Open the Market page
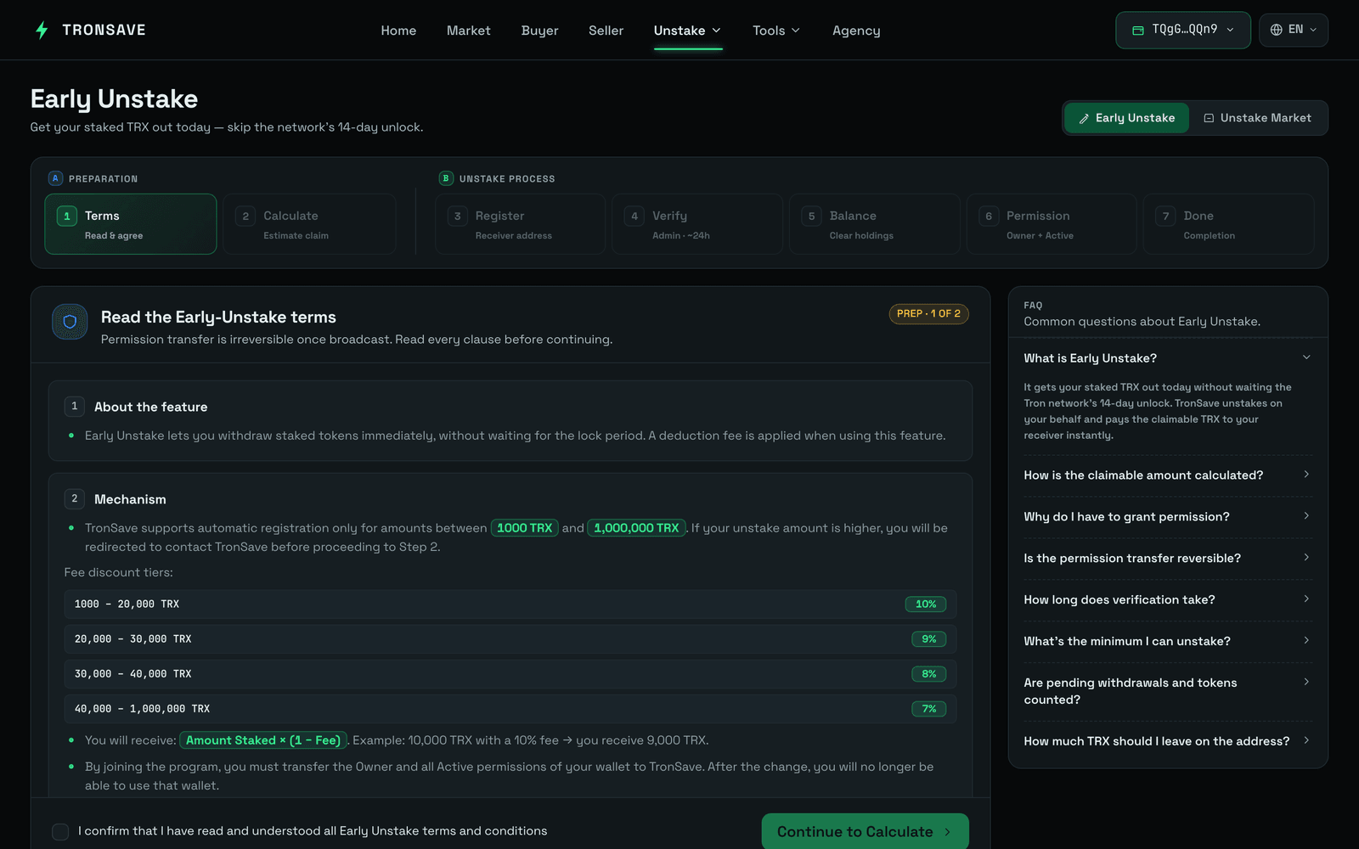 coord(469,31)
